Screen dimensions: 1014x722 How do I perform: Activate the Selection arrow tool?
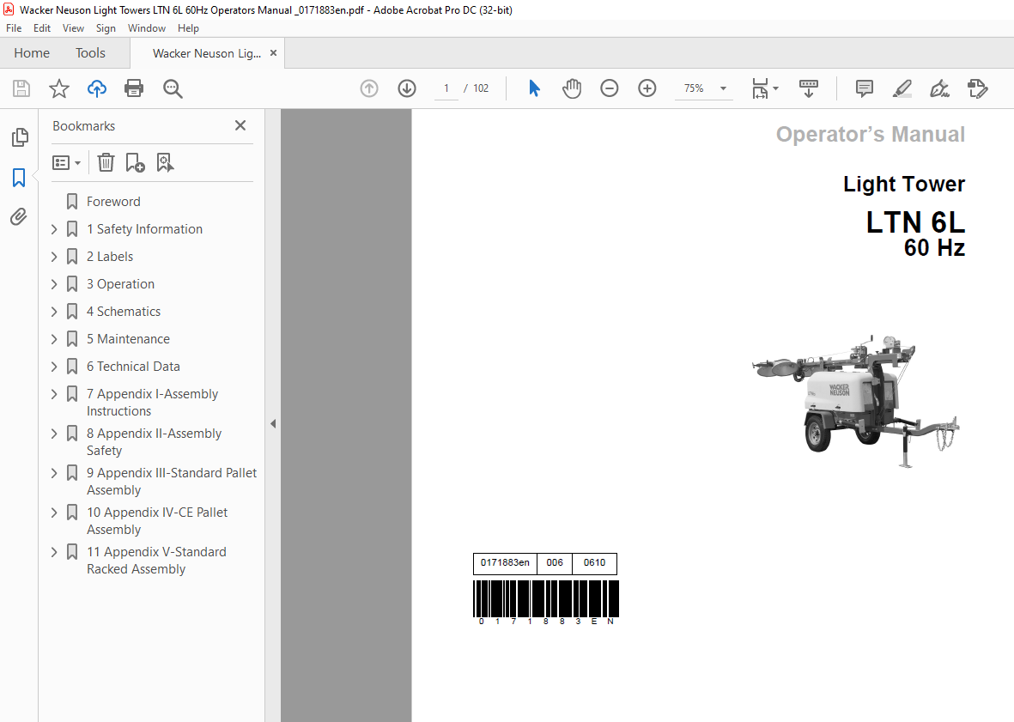pyautogui.click(x=534, y=88)
